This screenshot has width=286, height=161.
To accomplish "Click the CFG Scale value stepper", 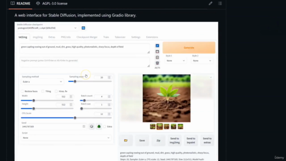I will 109,114.
